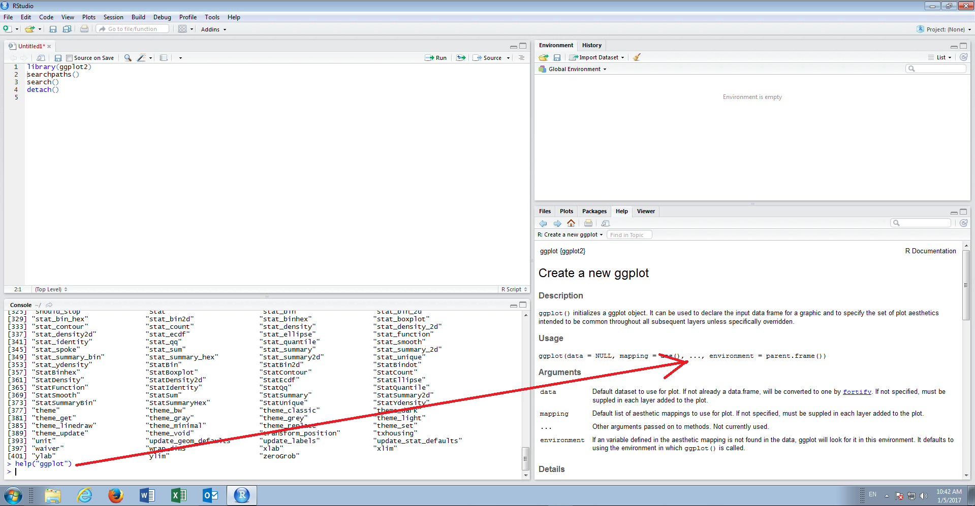Click the Environment search box

[936, 69]
